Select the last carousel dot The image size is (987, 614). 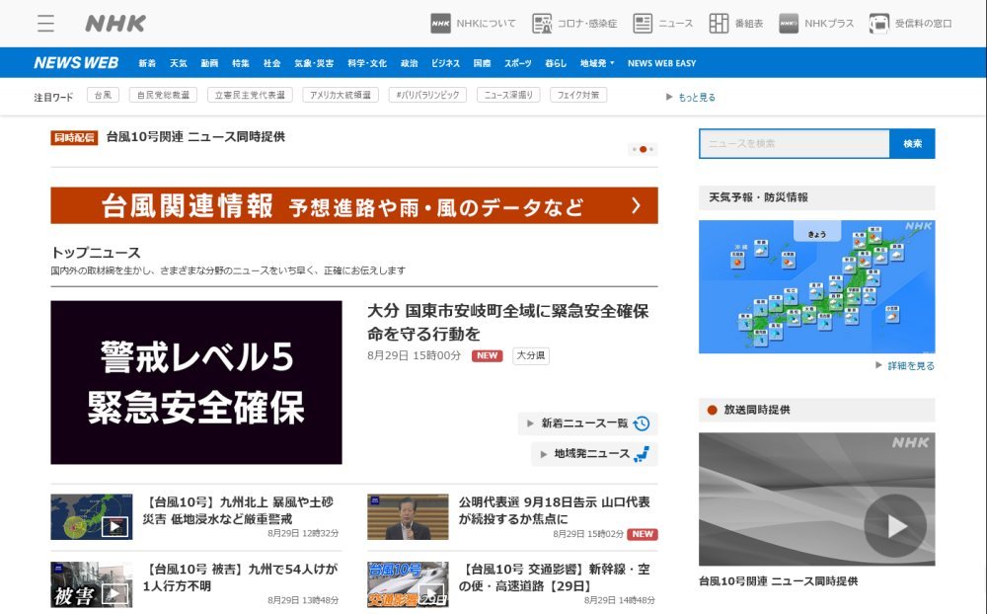point(651,149)
